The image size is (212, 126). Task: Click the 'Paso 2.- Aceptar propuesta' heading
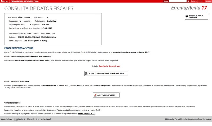16,82
